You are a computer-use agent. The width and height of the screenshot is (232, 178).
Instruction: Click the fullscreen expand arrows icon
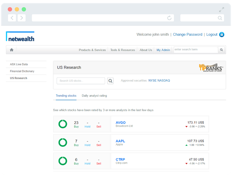(222, 10)
